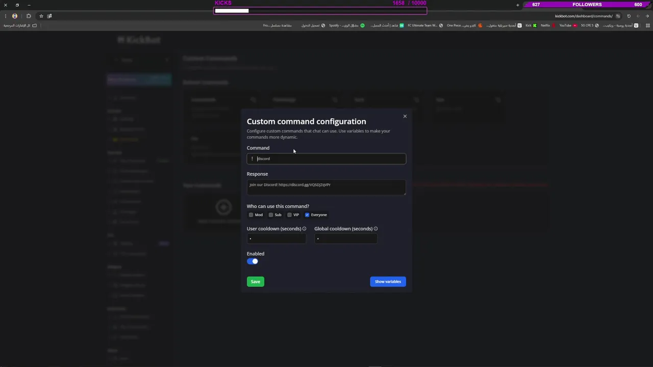Open the browser Extensions puzzle icon

pos(29,16)
